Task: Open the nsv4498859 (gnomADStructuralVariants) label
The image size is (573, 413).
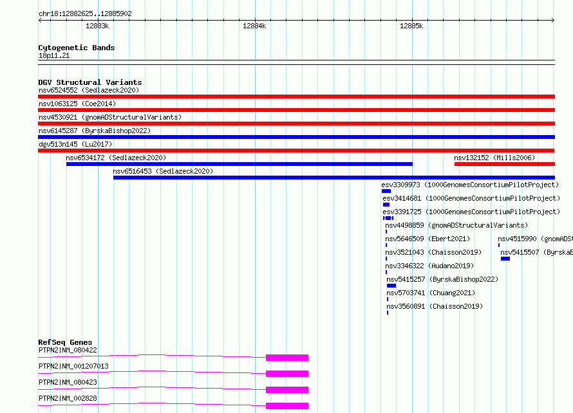Action: (x=456, y=225)
